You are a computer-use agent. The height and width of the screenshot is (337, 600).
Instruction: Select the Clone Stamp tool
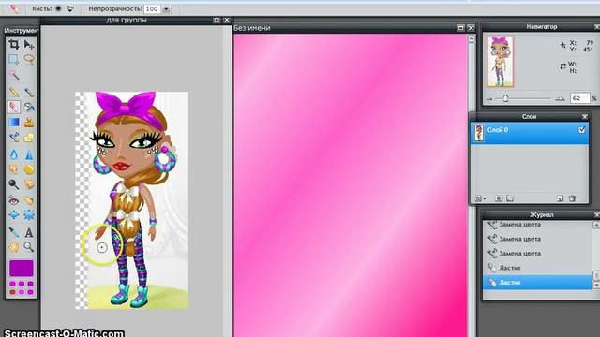[x=29, y=123]
